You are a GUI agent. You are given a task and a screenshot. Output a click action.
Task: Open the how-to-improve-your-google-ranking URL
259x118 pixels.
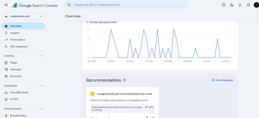(117, 108)
